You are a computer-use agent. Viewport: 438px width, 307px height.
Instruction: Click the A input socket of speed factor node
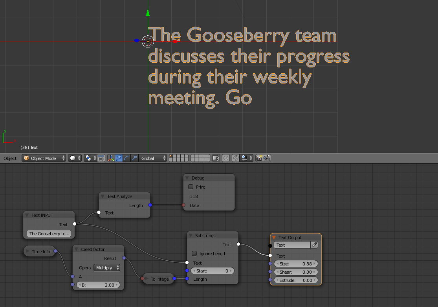tap(73, 276)
